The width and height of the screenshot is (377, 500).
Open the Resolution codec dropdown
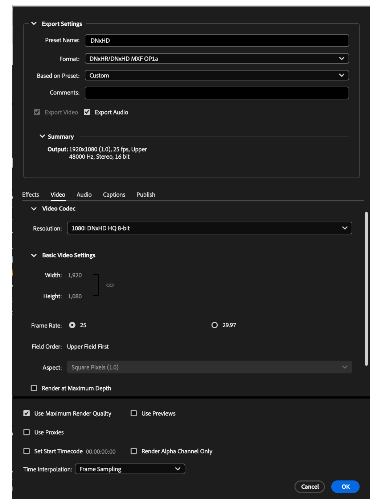point(209,228)
